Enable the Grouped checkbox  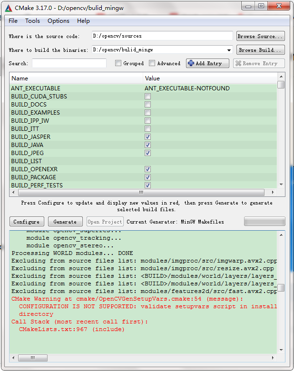118,63
